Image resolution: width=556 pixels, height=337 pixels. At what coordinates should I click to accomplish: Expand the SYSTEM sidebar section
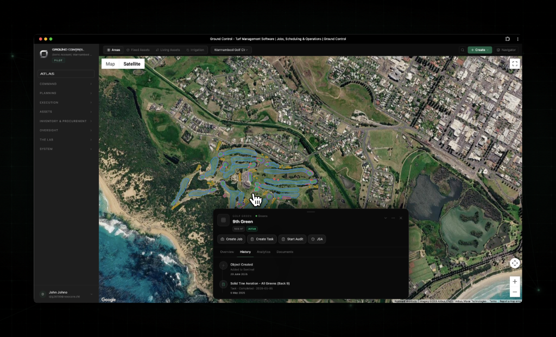click(66, 149)
